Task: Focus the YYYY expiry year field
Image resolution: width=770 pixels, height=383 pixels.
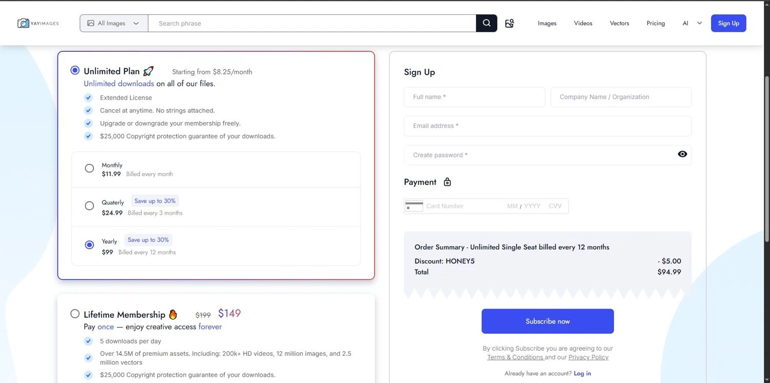Action: click(x=532, y=206)
